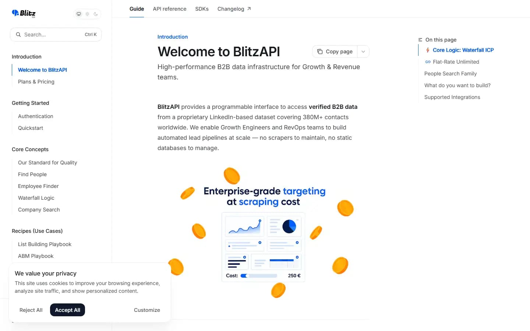The height and width of the screenshot is (331, 530).
Task: Open the API reference tab
Action: [x=170, y=9]
